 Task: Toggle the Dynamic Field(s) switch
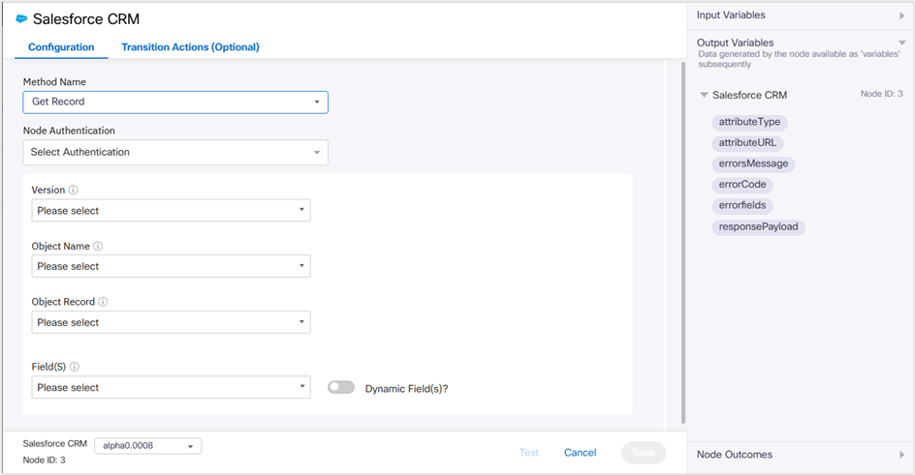point(341,388)
